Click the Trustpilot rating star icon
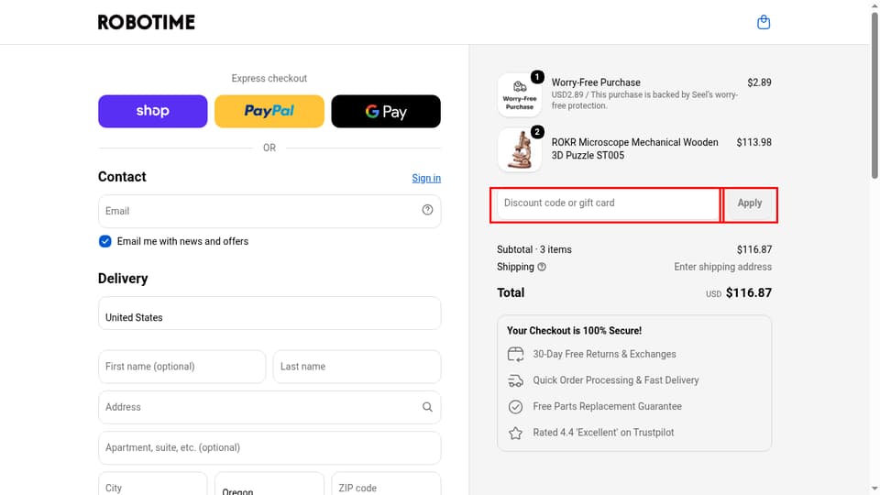 coord(515,433)
